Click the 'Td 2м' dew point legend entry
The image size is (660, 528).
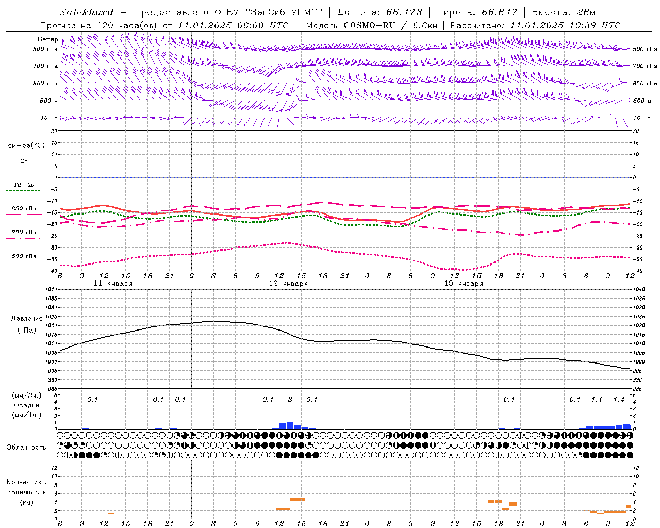click(x=24, y=185)
